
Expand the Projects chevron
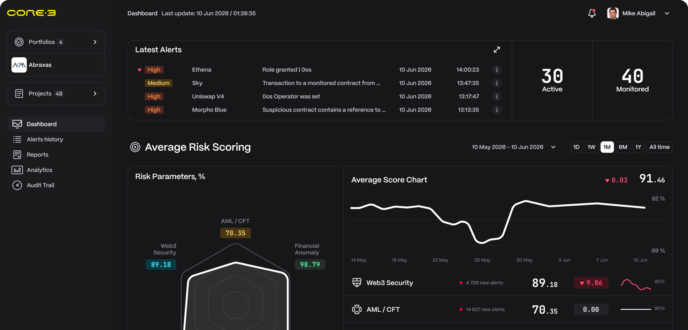coord(95,93)
